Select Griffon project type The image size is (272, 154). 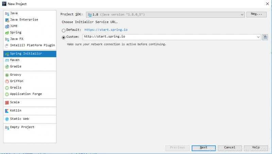(30, 81)
